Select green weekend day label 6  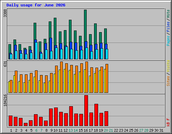(36, 130)
